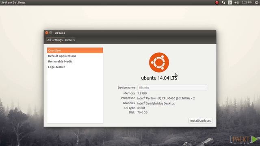The image size is (260, 146).
Task: Close the Details window
Action: (x=47, y=33)
